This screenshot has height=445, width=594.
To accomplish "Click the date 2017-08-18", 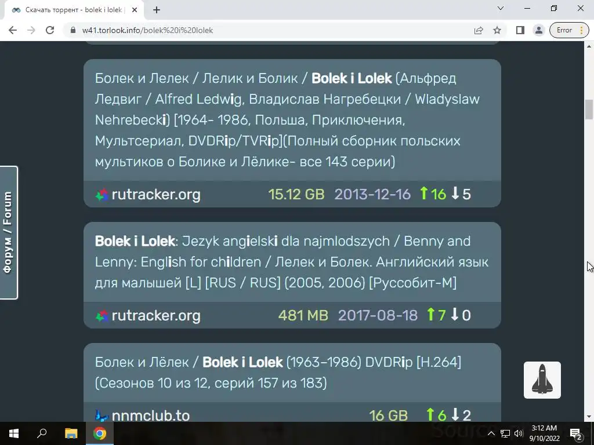I will (378, 316).
